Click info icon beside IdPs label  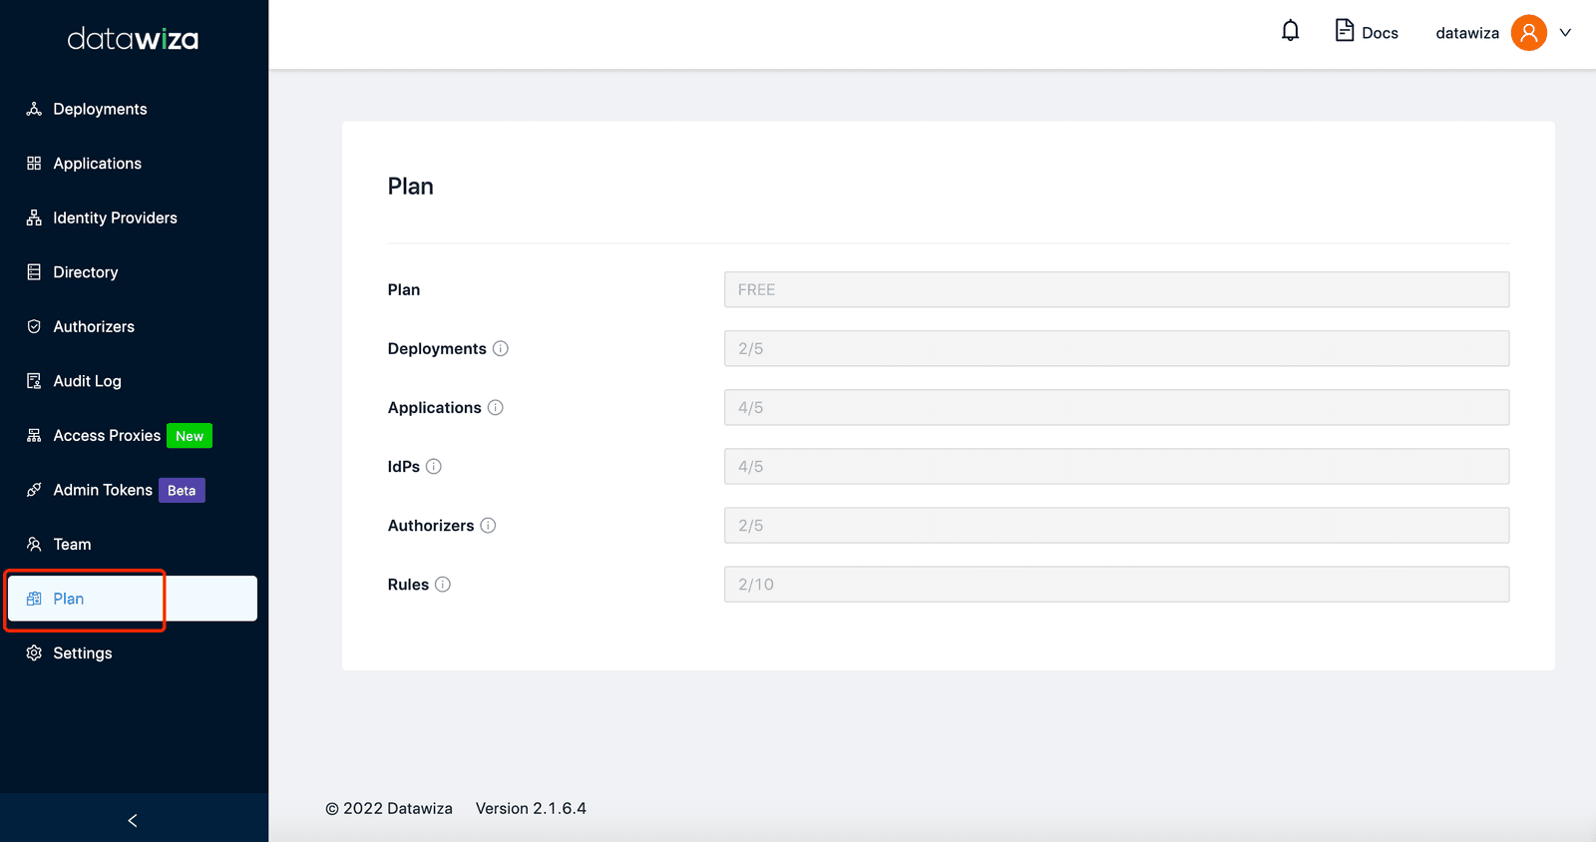434,466
